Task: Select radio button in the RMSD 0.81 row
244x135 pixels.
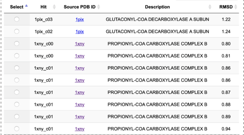Action: tap(17, 56)
